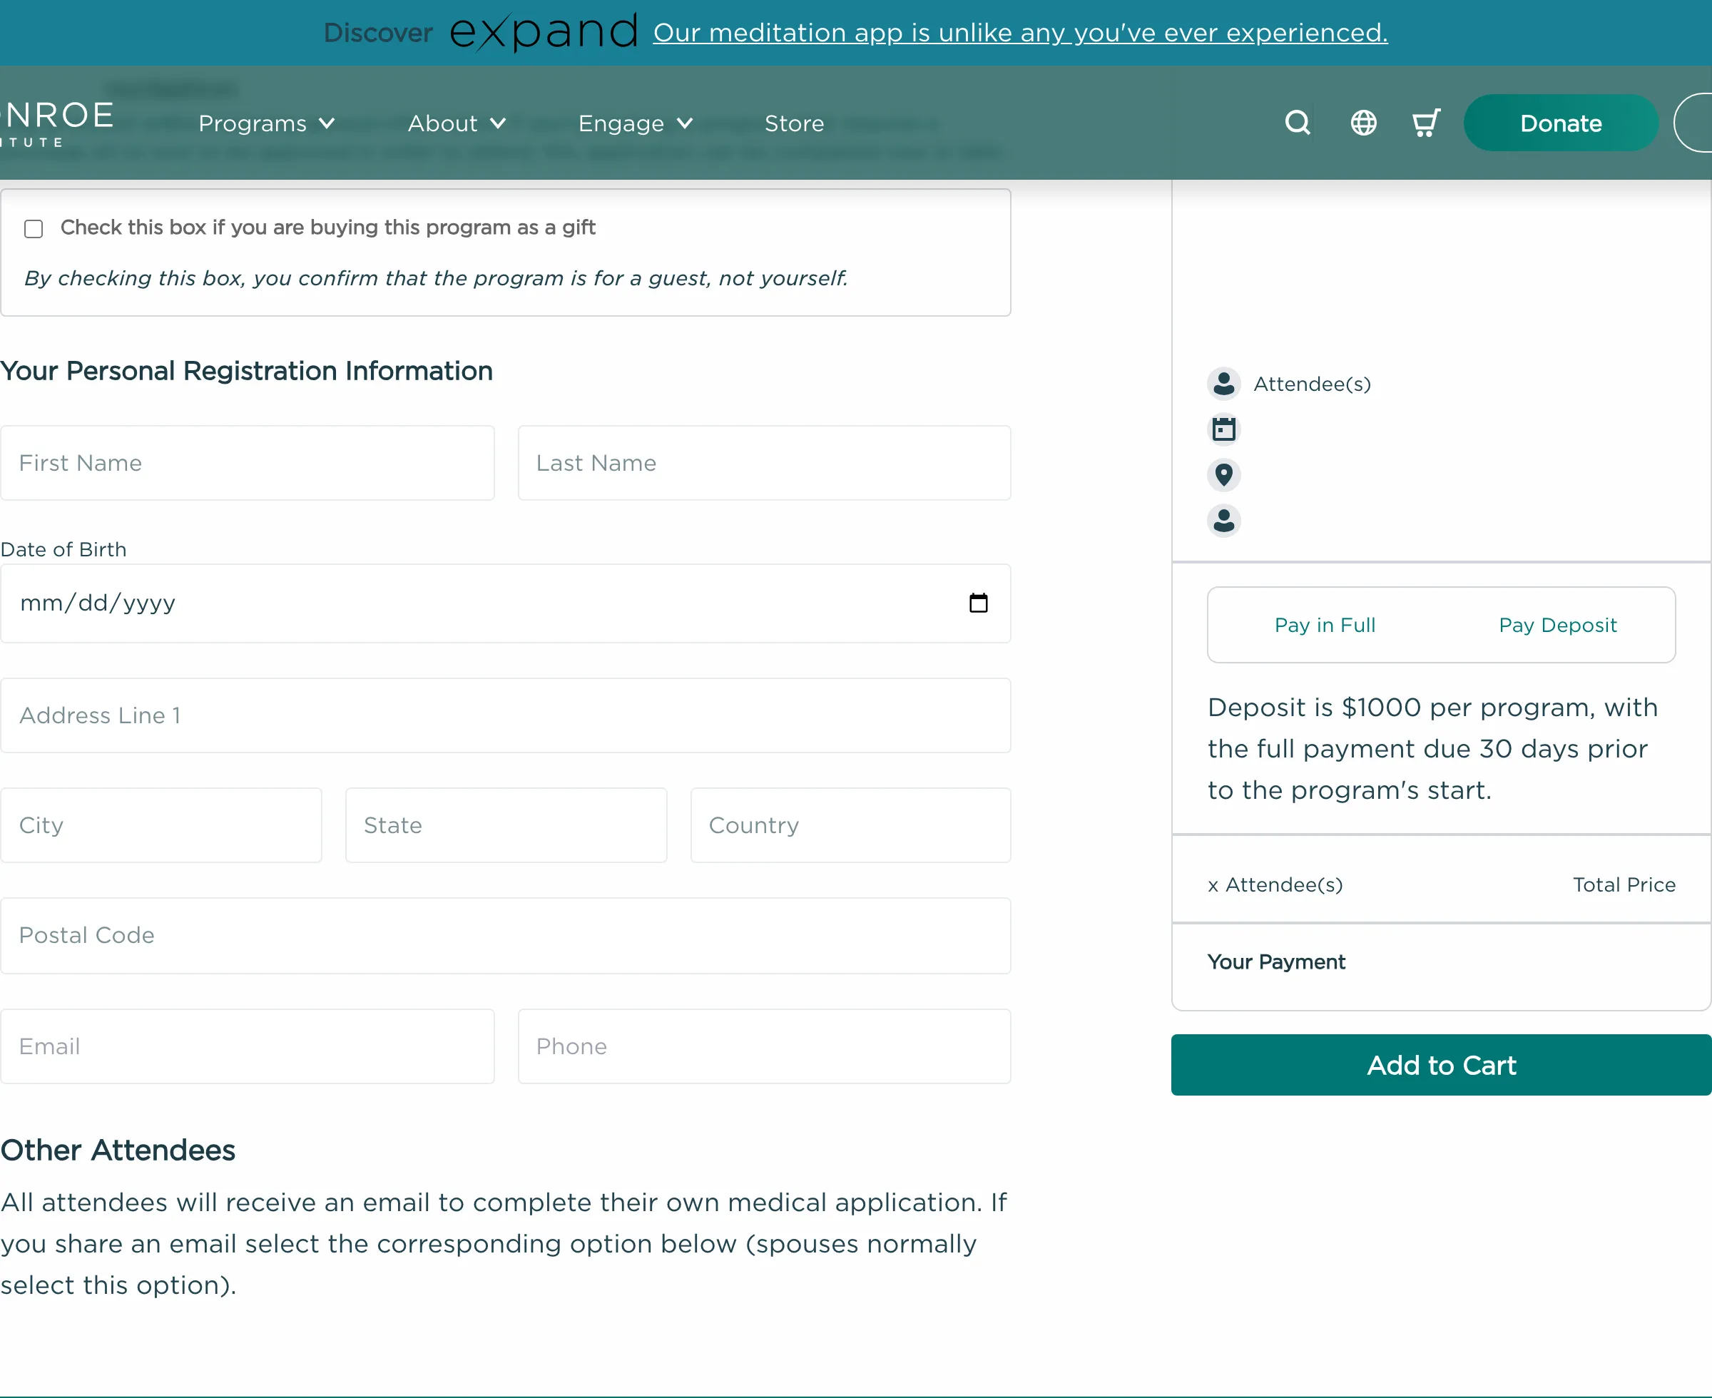Click the bottom person icon in summary
Viewport: 1712px width, 1398px height.
pyautogui.click(x=1223, y=521)
